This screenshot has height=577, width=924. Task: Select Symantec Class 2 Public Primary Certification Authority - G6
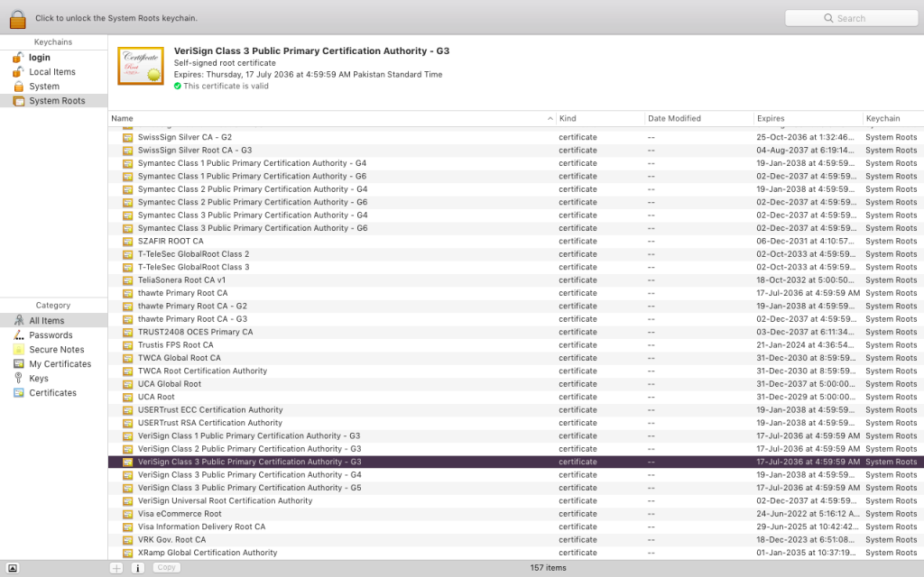(516, 202)
